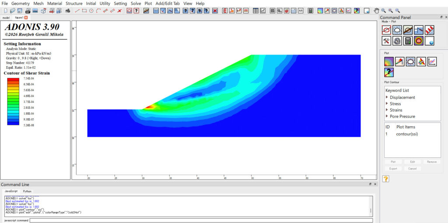This screenshot has width=448, height=223.
Task: Click the Remove button in Plot Items
Action: pos(431,162)
